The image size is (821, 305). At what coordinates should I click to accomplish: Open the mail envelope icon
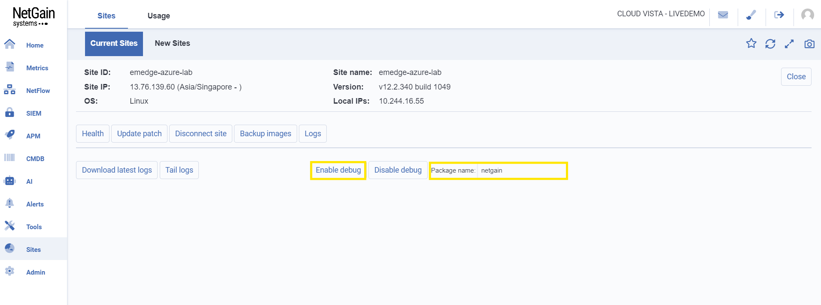(723, 15)
